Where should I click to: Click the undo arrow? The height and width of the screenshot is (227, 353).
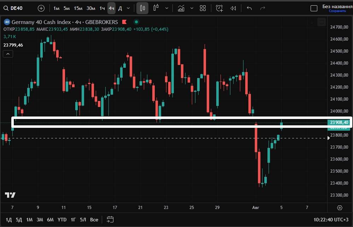coord(249,8)
